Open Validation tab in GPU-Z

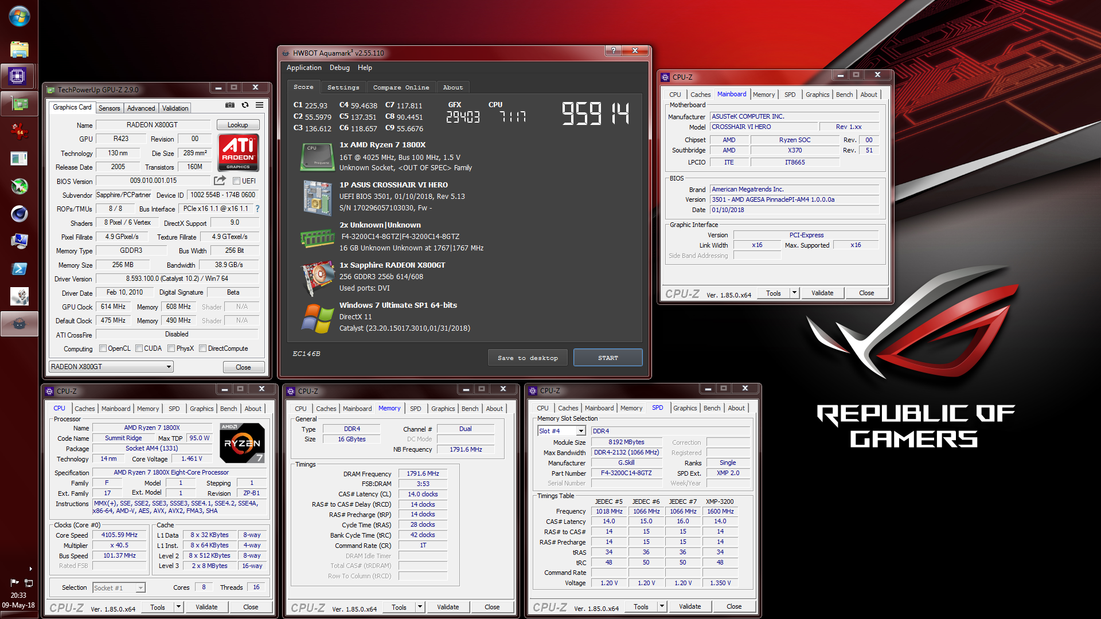[x=175, y=108]
